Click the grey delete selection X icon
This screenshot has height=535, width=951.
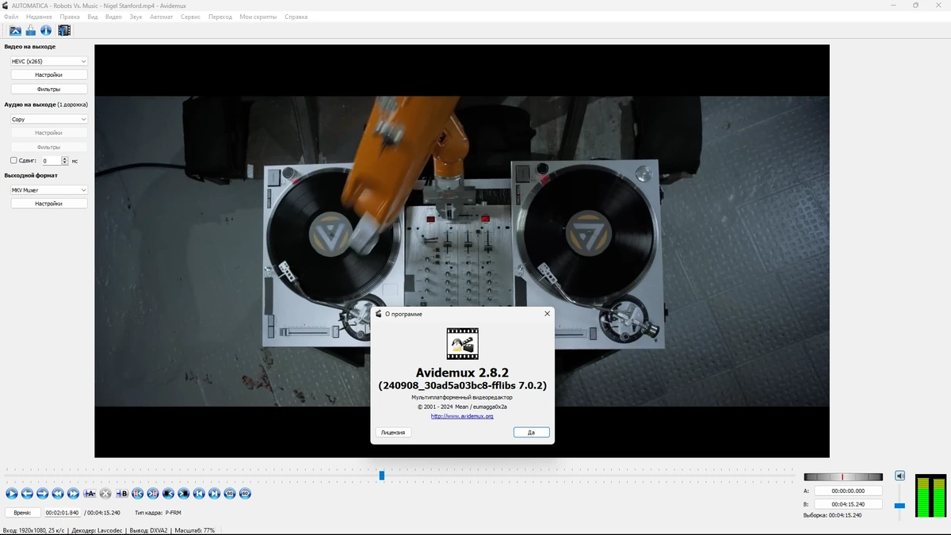click(x=105, y=494)
